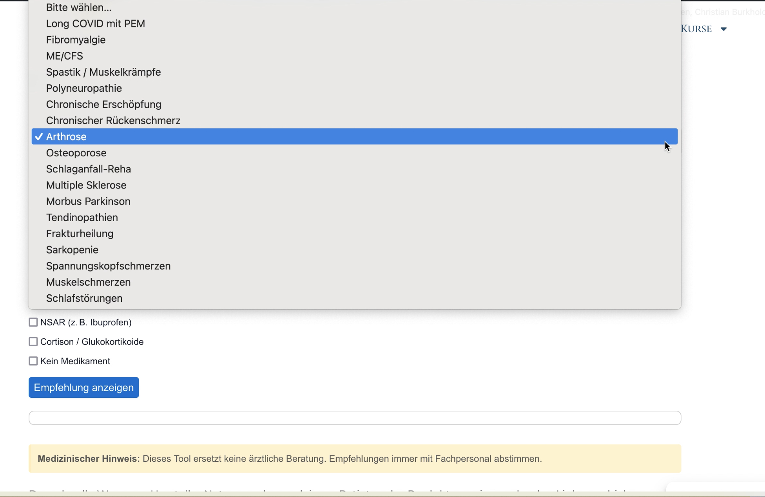Image resolution: width=765 pixels, height=497 pixels.
Task: Pick Schlafstörungen at the list bottom
Action: coord(84,298)
